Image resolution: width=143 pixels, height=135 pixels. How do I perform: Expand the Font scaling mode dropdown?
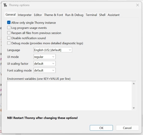45,70
